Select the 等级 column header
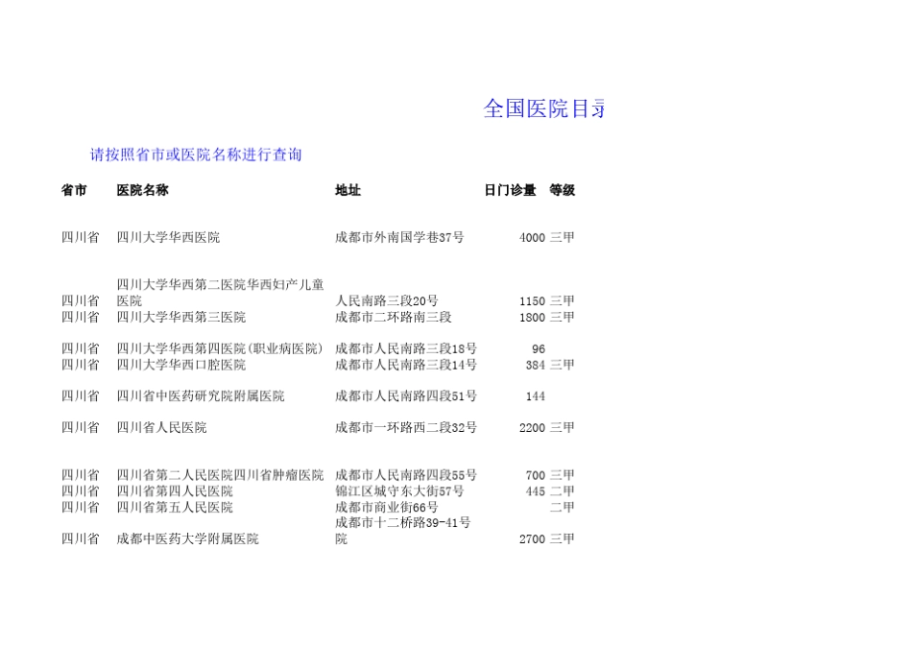This screenshot has width=912, height=645. pos(563,190)
